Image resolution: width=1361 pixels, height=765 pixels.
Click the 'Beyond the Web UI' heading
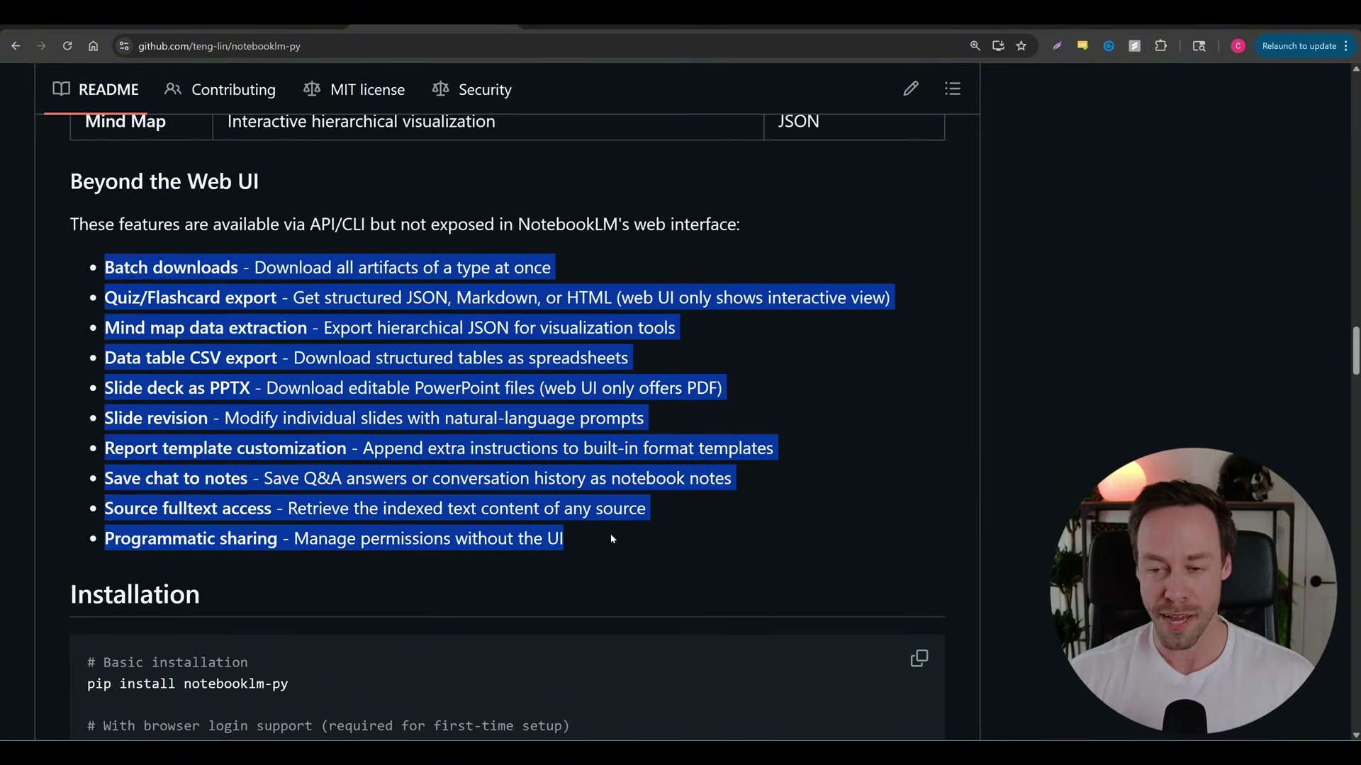(164, 182)
